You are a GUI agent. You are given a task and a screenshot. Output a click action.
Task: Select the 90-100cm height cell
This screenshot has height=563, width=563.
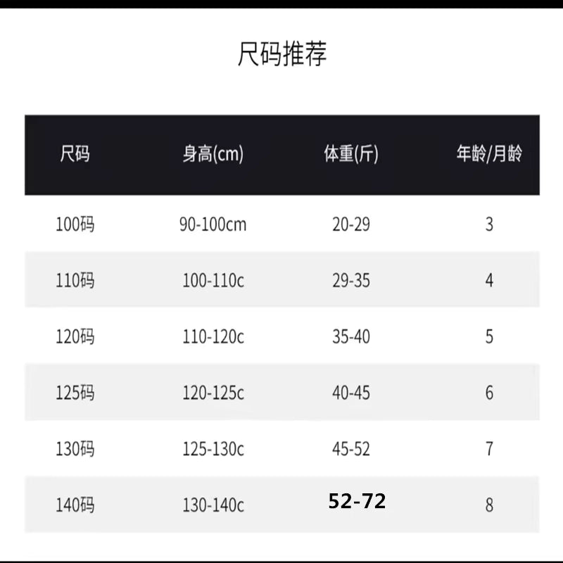[213, 224]
